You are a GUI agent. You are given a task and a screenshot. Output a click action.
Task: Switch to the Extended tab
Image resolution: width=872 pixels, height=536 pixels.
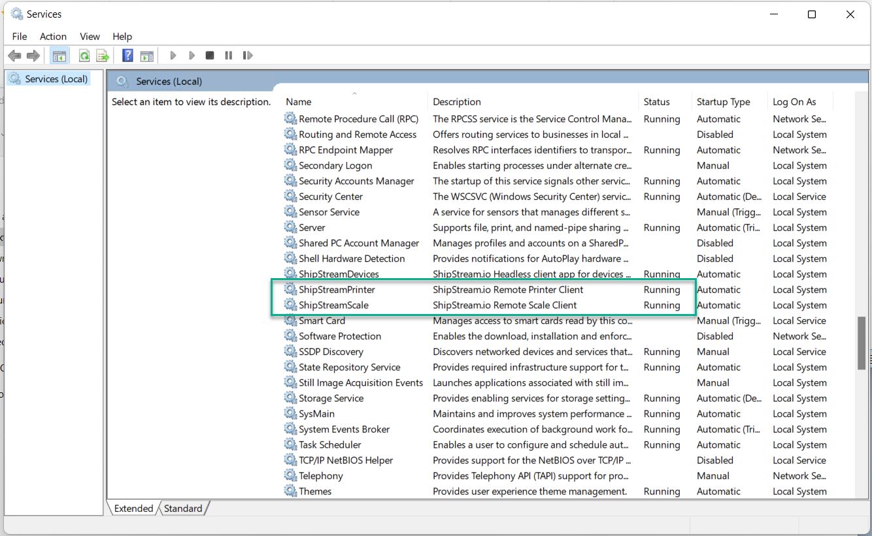(x=133, y=509)
